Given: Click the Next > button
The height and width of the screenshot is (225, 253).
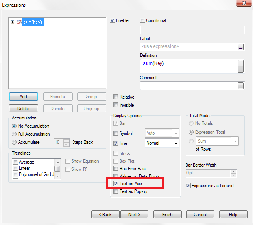Looking at the screenshot, I should (x=134, y=215).
